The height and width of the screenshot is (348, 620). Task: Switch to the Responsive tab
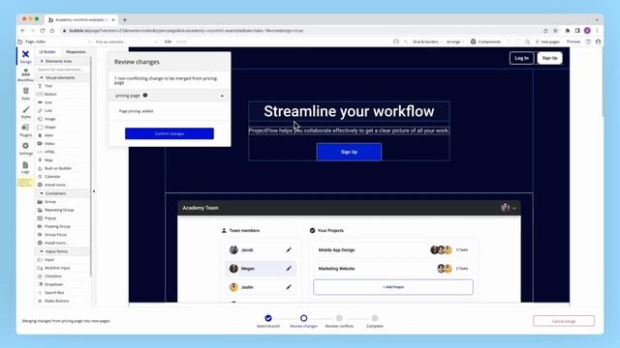point(76,51)
